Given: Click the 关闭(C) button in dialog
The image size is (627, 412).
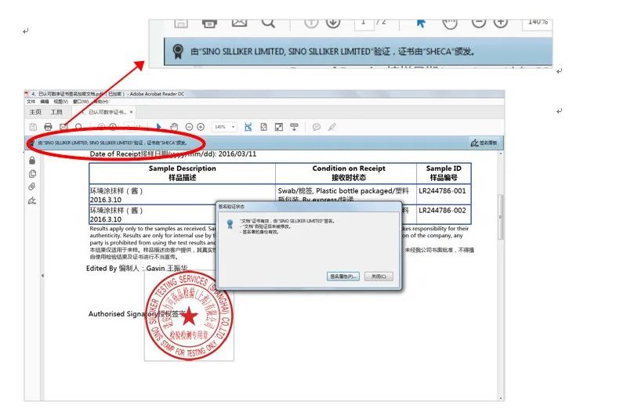Looking at the screenshot, I should [x=379, y=276].
